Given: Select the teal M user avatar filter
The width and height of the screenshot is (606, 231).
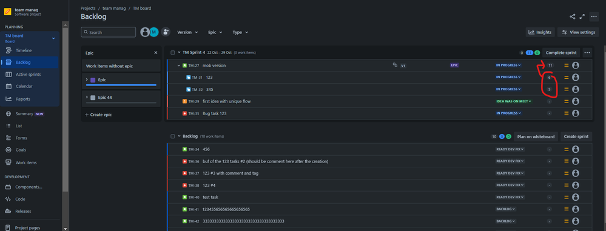Looking at the screenshot, I should pos(154,32).
